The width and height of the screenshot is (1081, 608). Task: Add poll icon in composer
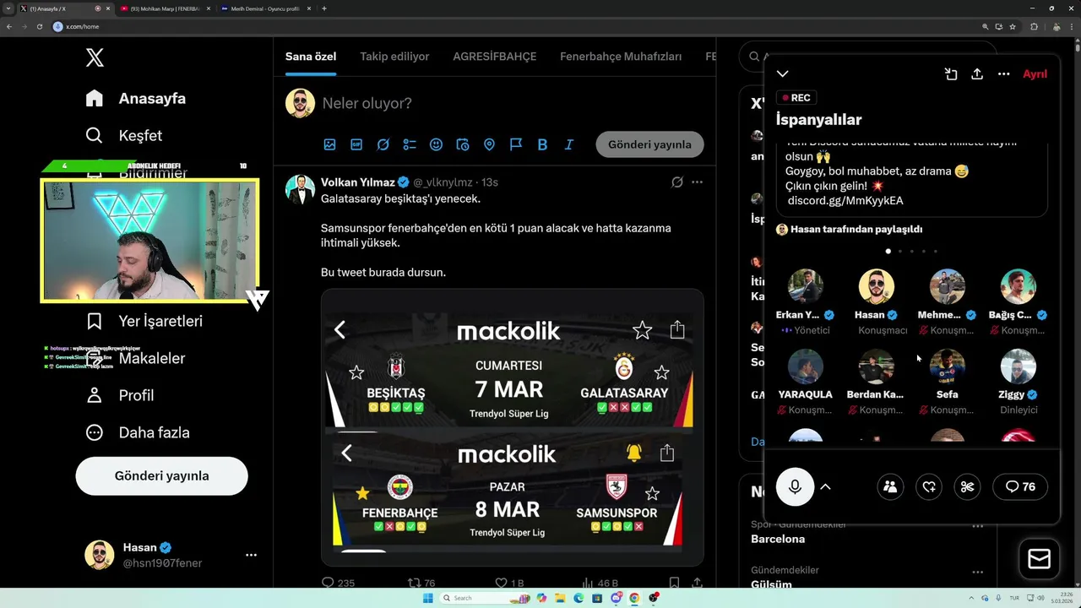410,144
